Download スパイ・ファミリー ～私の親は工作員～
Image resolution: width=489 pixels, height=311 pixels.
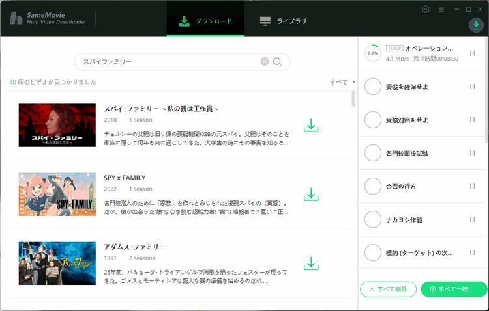coord(311,125)
